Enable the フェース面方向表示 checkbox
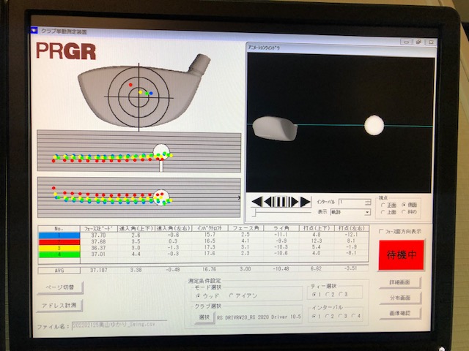The width and height of the screenshot is (469, 351). point(381,231)
